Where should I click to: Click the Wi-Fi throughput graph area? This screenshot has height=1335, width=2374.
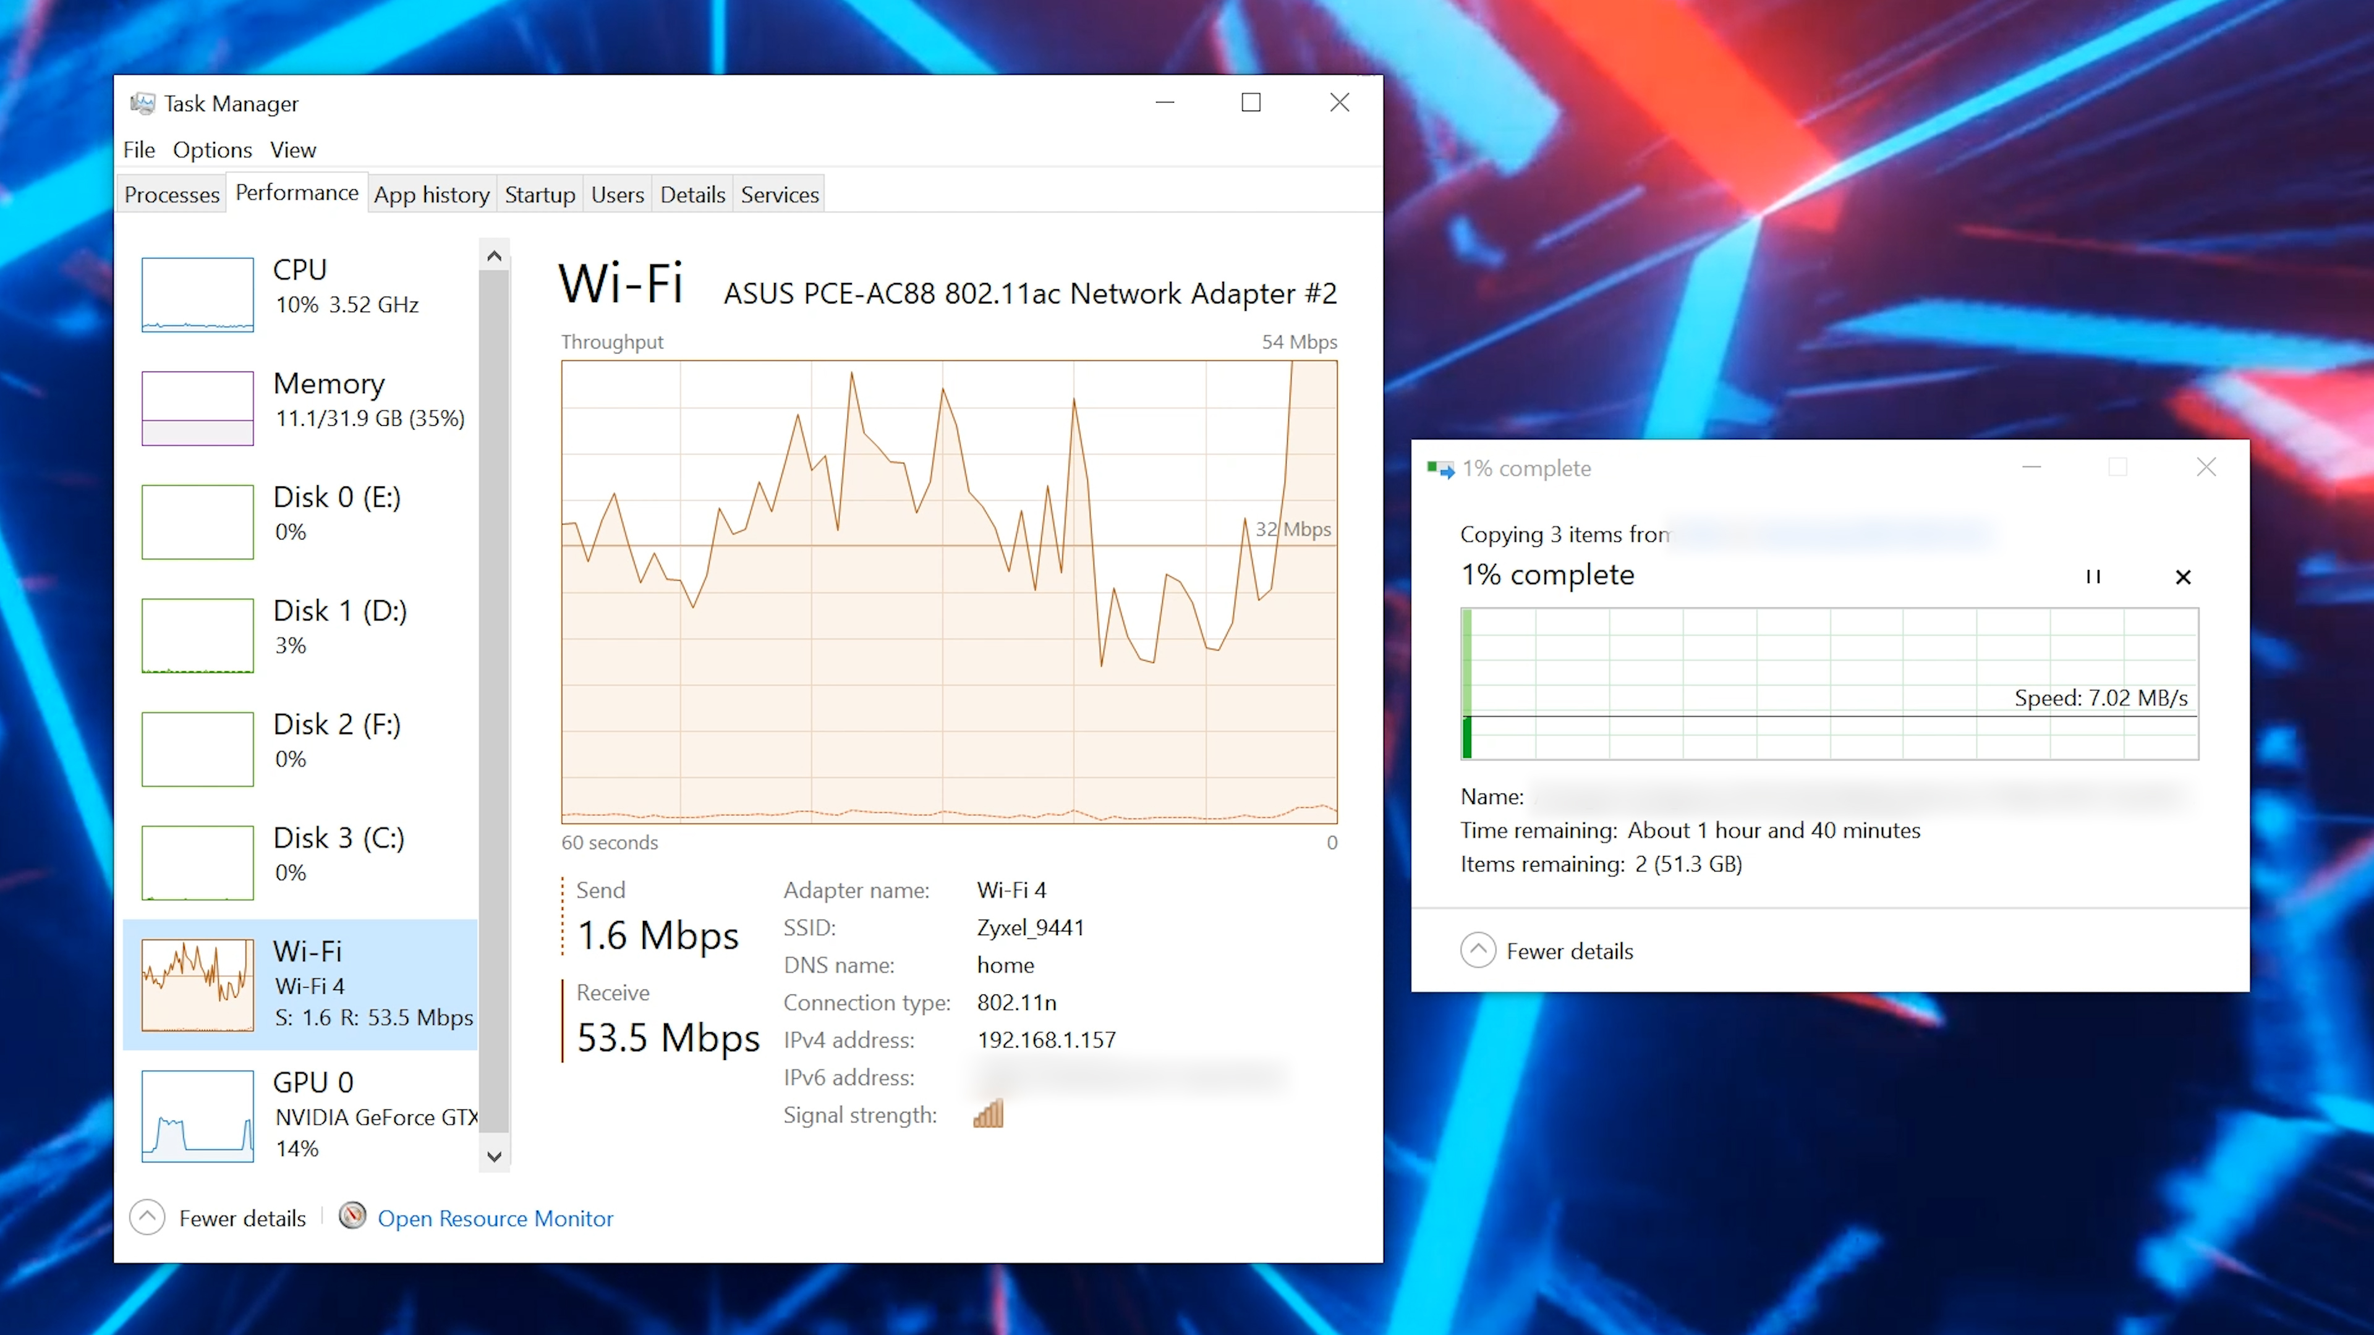click(x=951, y=591)
